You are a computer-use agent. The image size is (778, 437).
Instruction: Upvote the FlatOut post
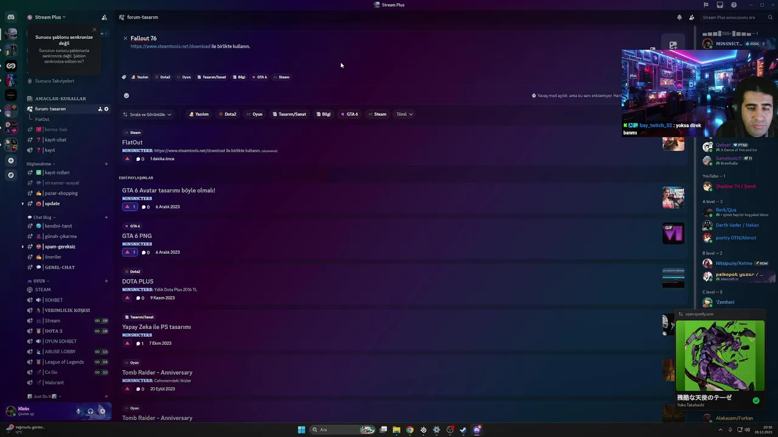127,158
